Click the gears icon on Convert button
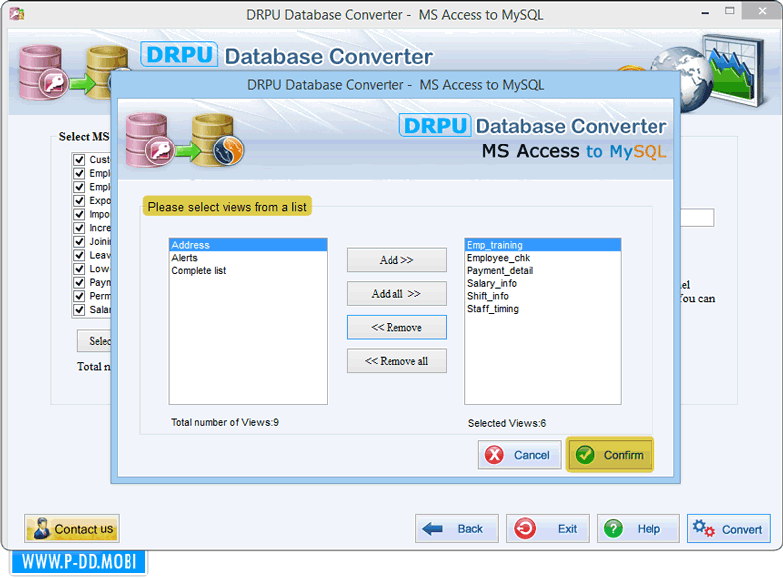This screenshot has height=578, width=783. 704,528
